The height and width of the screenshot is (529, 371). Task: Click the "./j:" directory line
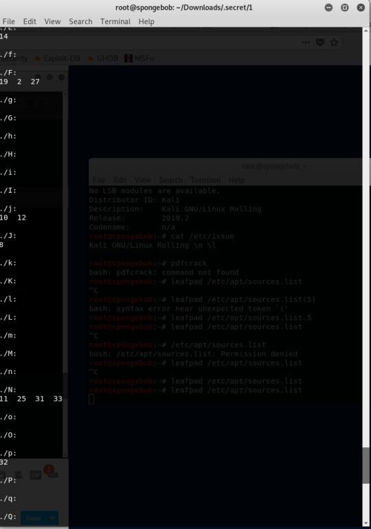[x=8, y=209]
